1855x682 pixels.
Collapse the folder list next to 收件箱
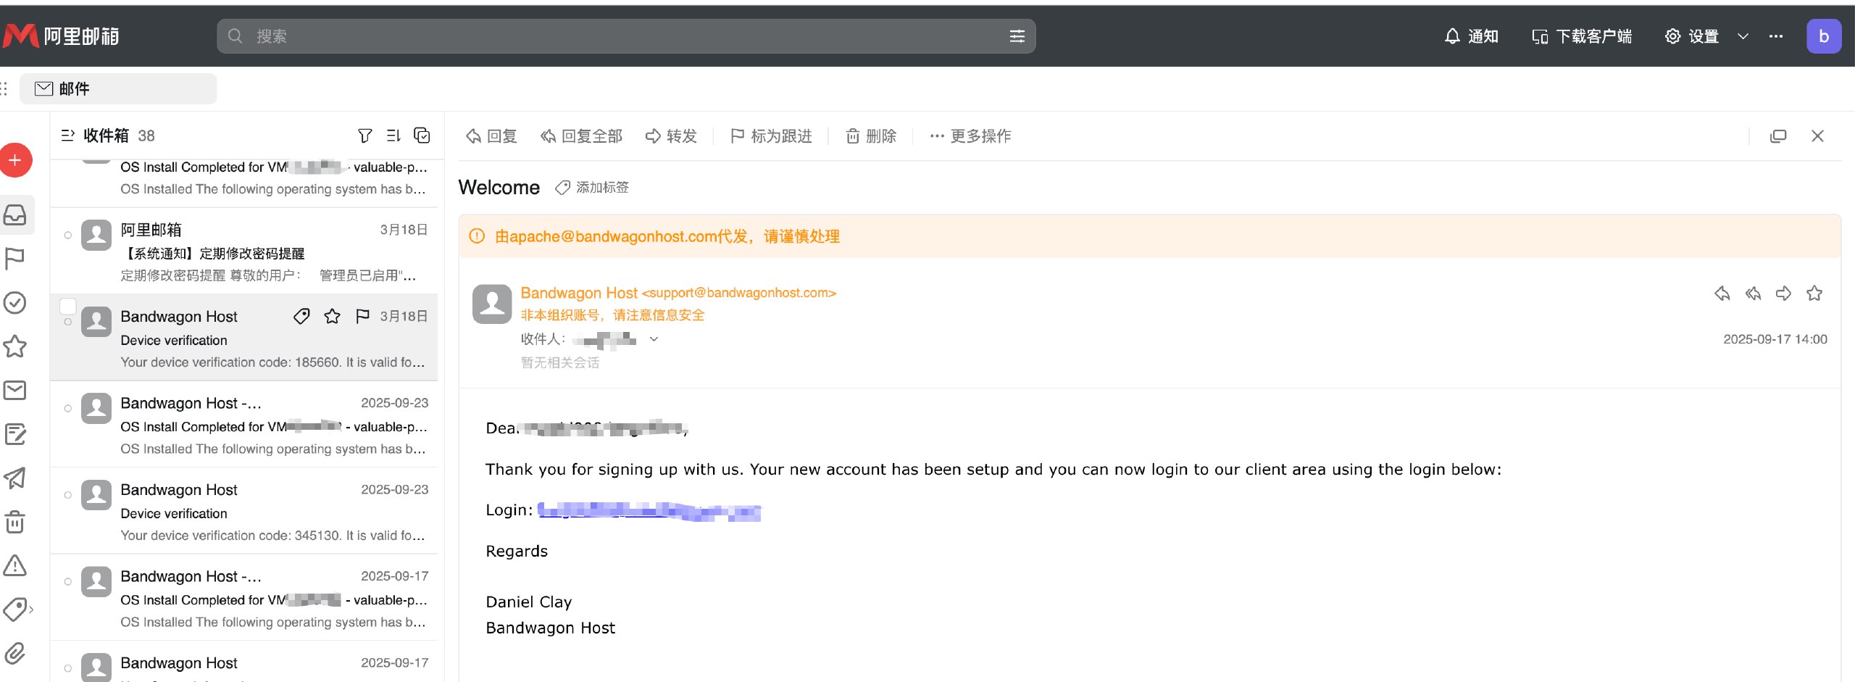click(68, 136)
